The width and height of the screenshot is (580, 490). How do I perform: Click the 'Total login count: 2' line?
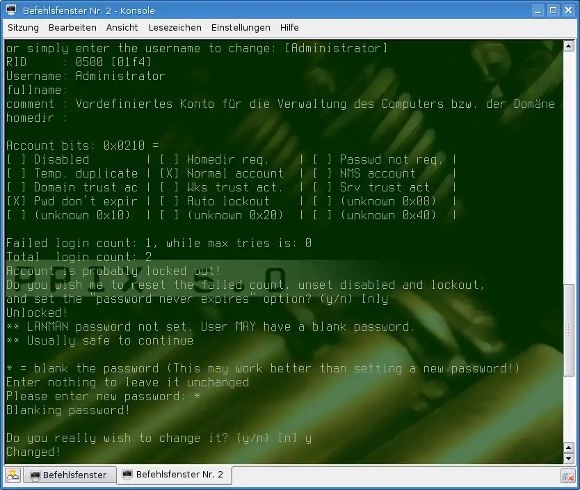pos(79,257)
